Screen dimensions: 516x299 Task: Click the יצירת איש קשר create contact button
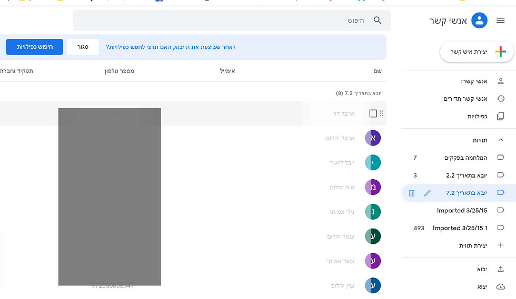coord(477,51)
